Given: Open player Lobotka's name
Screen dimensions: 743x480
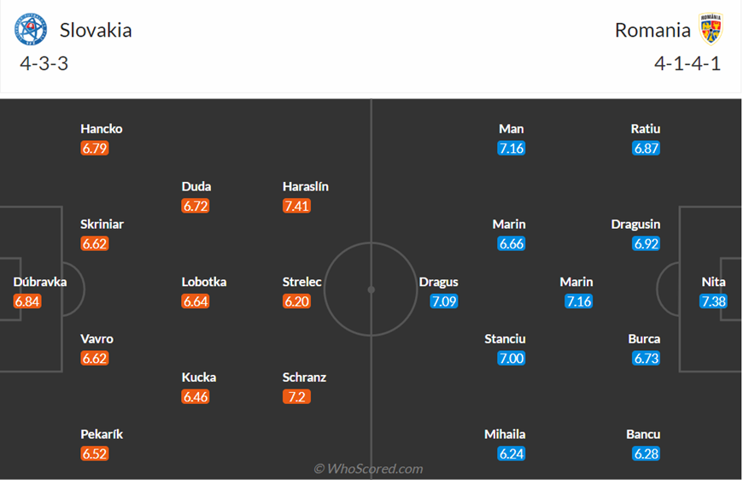Looking at the screenshot, I should [x=204, y=282].
